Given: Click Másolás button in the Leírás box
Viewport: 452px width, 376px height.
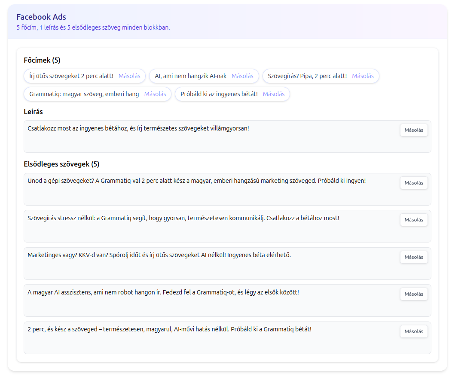Looking at the screenshot, I should click(x=414, y=130).
